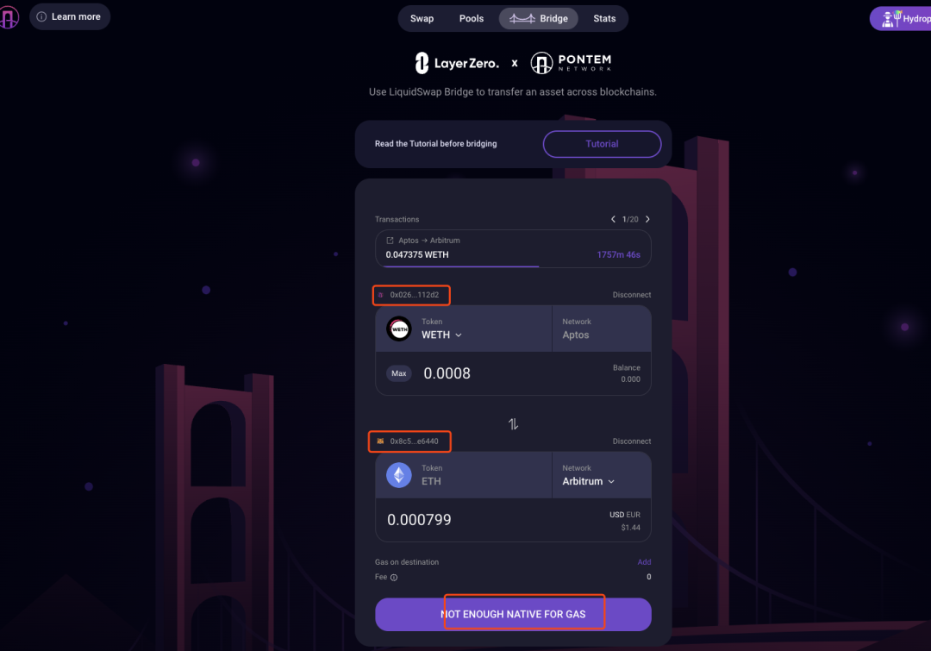Click the Pontem logo in the top corner
The height and width of the screenshot is (651, 931).
[9, 16]
